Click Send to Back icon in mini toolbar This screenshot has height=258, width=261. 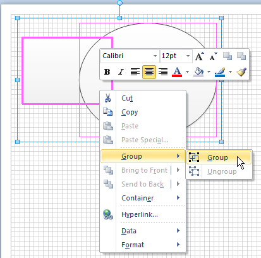(x=241, y=56)
